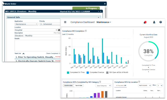167x100 pixels.
Task: Expand the Select Categories dropdown
Action: (103, 86)
